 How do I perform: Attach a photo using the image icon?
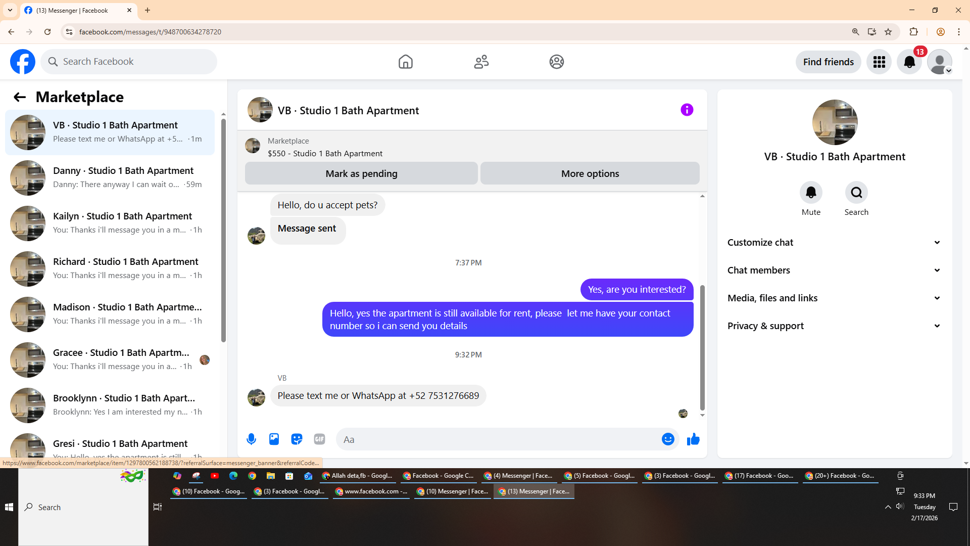click(274, 439)
